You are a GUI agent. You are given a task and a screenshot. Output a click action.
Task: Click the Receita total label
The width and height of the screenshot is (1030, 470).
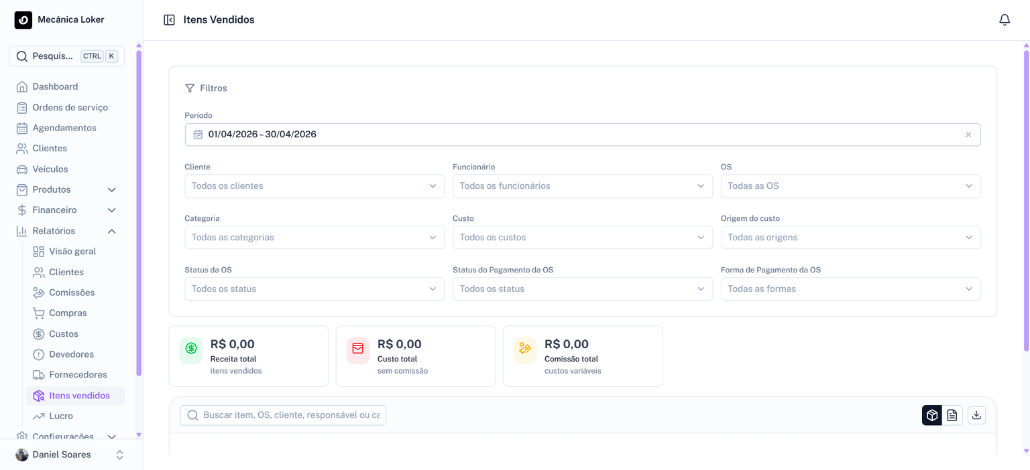(233, 360)
